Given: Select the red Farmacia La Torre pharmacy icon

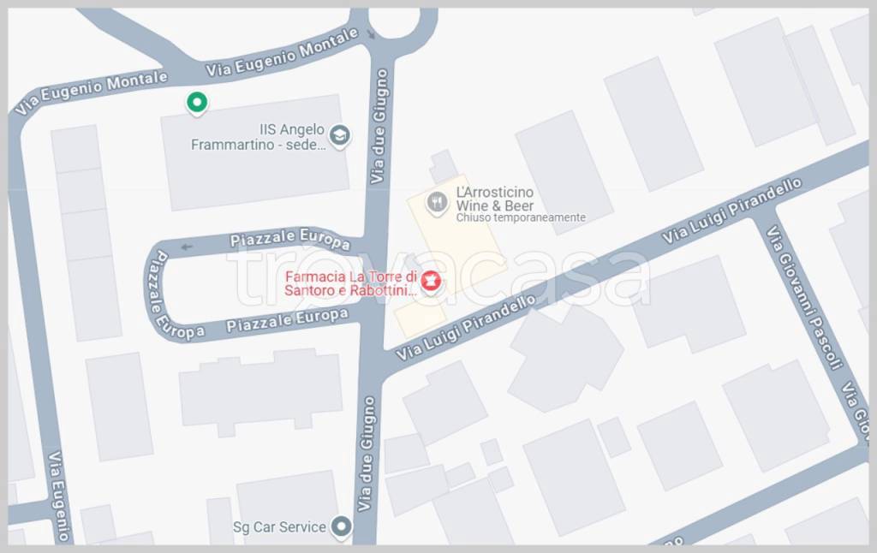Looking at the screenshot, I should (430, 282).
